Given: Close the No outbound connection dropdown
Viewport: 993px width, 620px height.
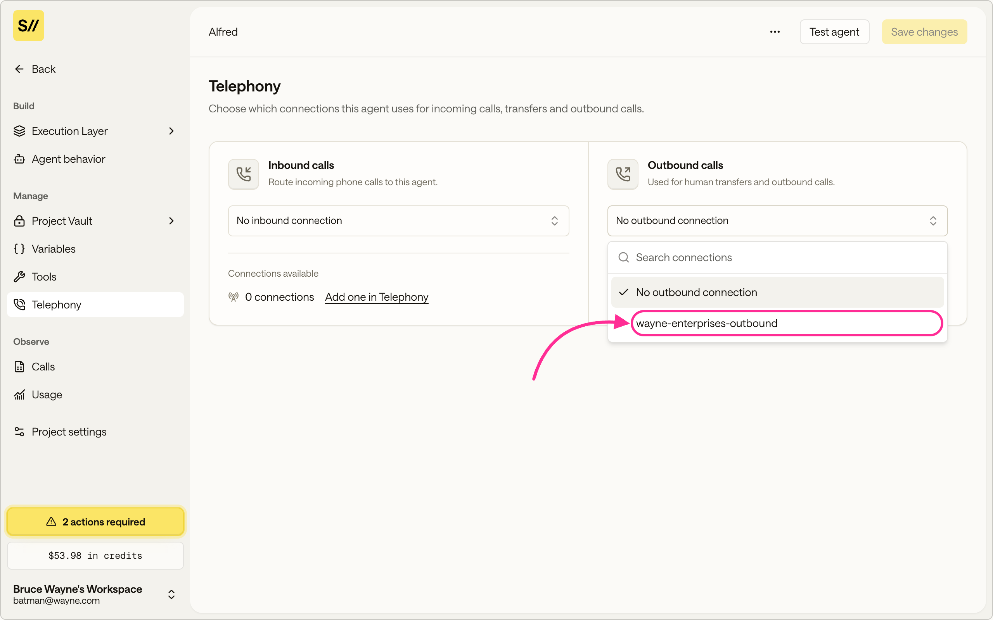Looking at the screenshot, I should tap(777, 221).
